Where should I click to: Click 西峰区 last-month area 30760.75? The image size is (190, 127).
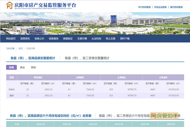[132, 90]
